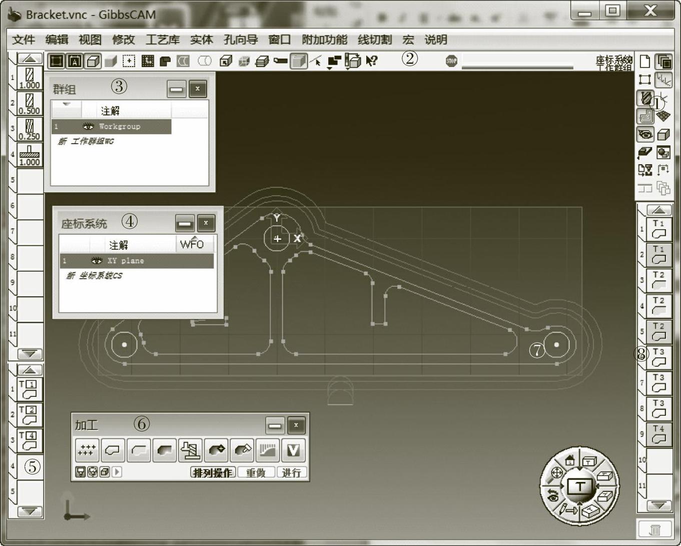Select the thread milling icon in 加工
The image size is (681, 546).
coord(191,450)
